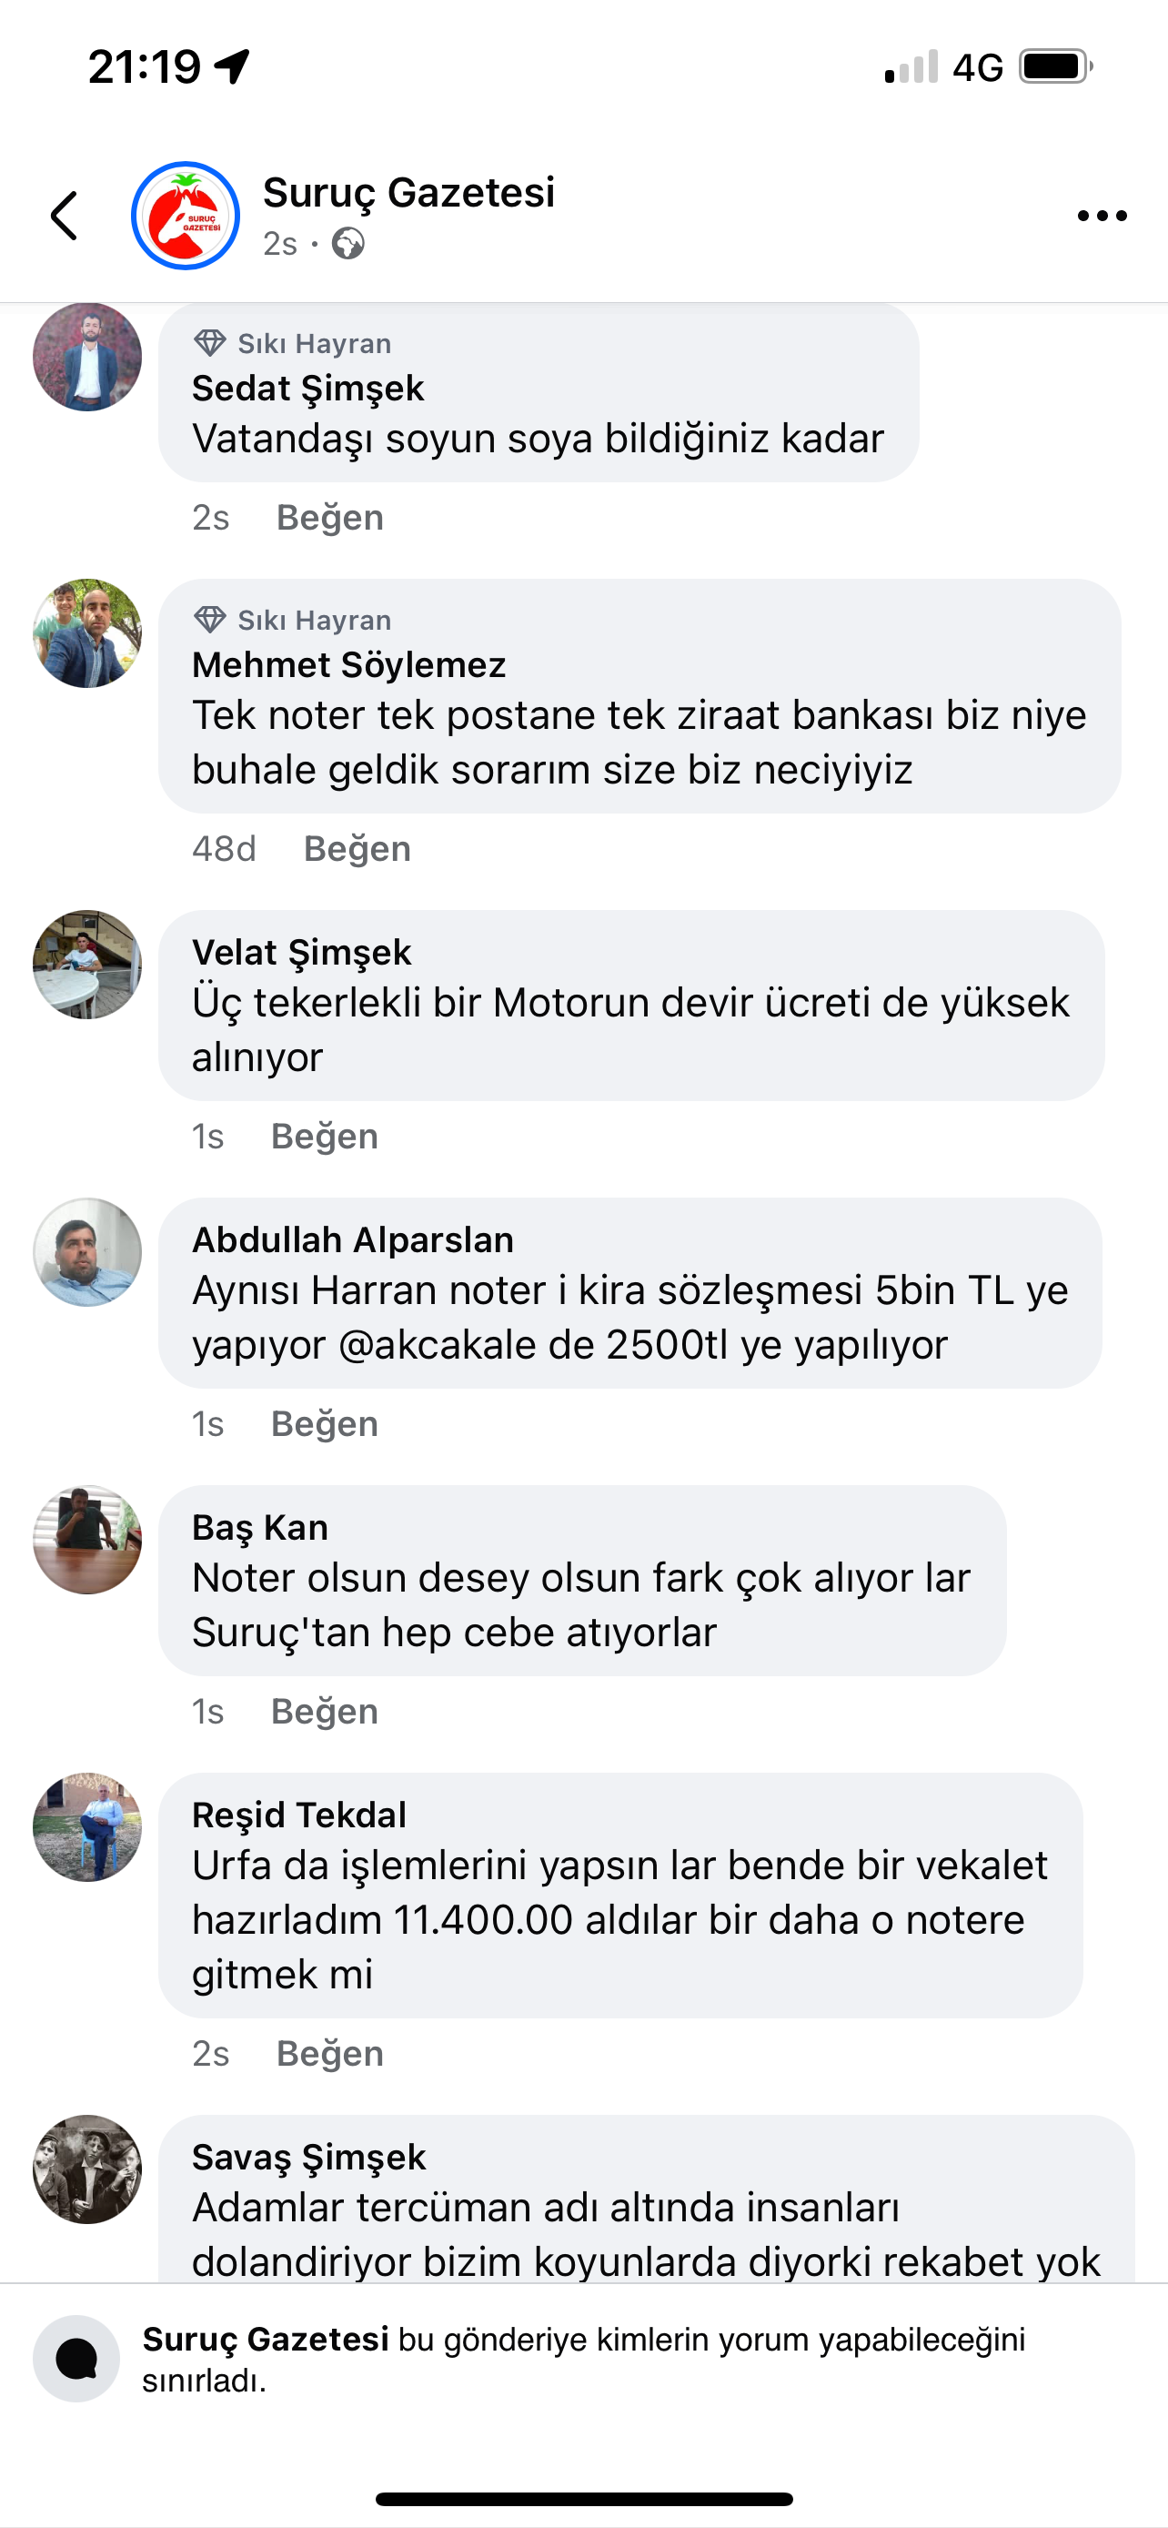Like Mehmet Söylemez's comment with Beğen

(357, 849)
